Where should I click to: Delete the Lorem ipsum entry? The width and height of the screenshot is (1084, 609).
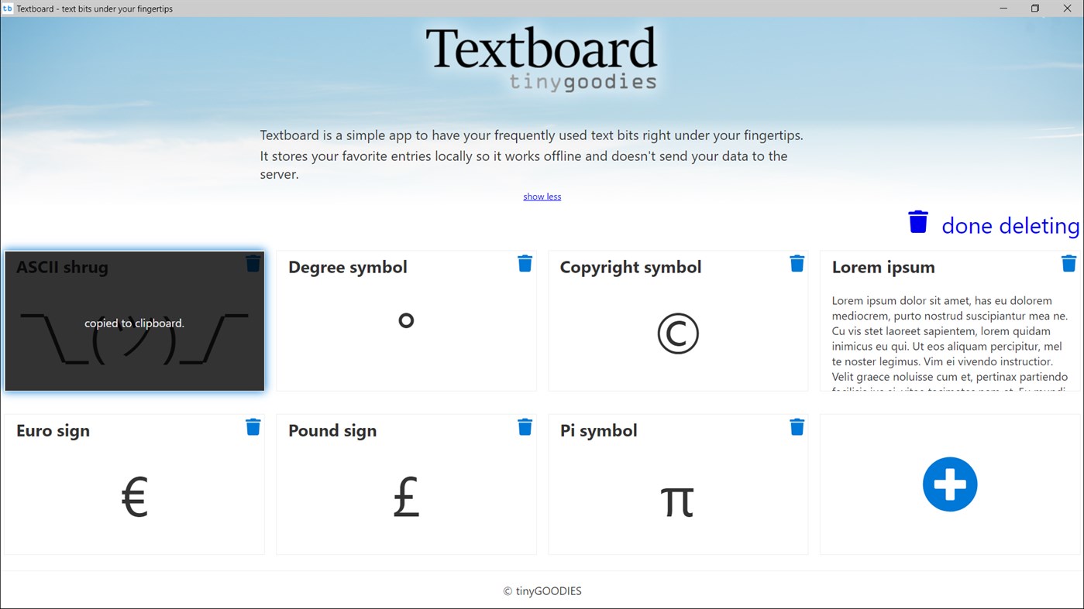click(x=1069, y=263)
